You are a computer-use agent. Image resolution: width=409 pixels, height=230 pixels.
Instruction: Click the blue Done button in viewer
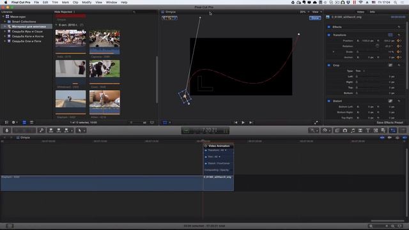[x=315, y=18]
